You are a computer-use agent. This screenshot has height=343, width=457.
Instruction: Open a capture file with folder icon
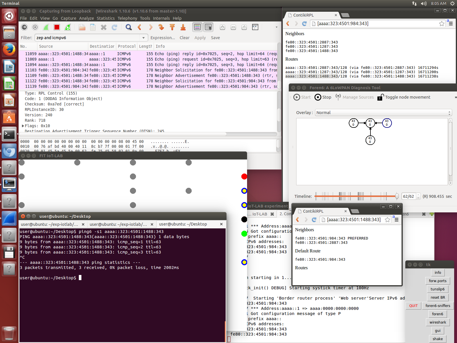82,27
